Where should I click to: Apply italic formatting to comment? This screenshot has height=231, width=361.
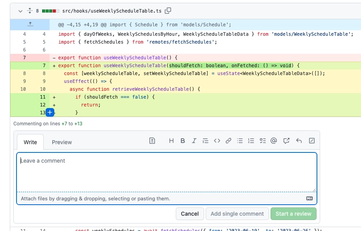194,141
